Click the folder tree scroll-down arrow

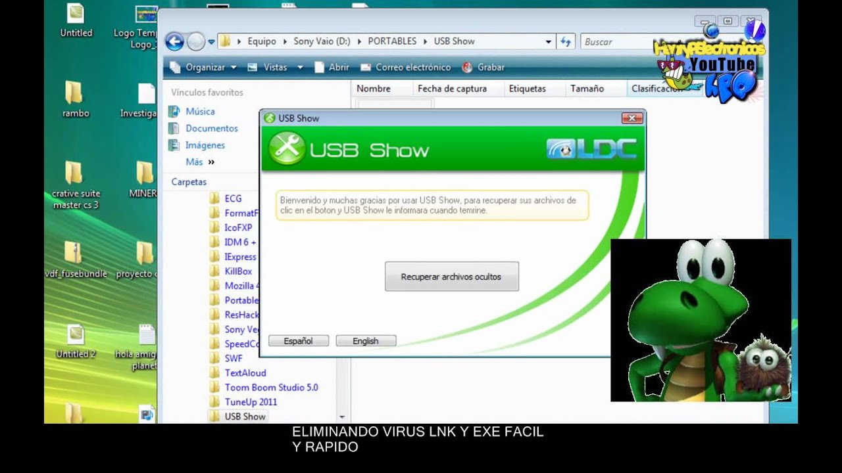[x=342, y=417]
